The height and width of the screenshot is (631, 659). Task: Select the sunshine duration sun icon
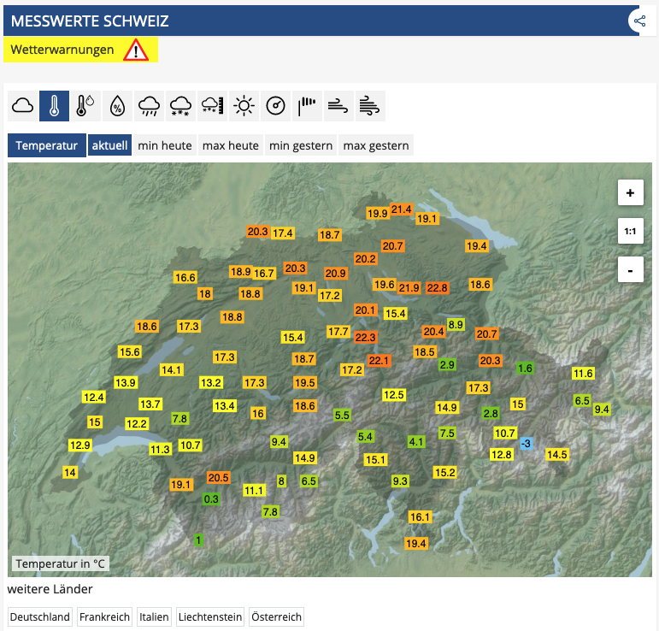click(244, 106)
